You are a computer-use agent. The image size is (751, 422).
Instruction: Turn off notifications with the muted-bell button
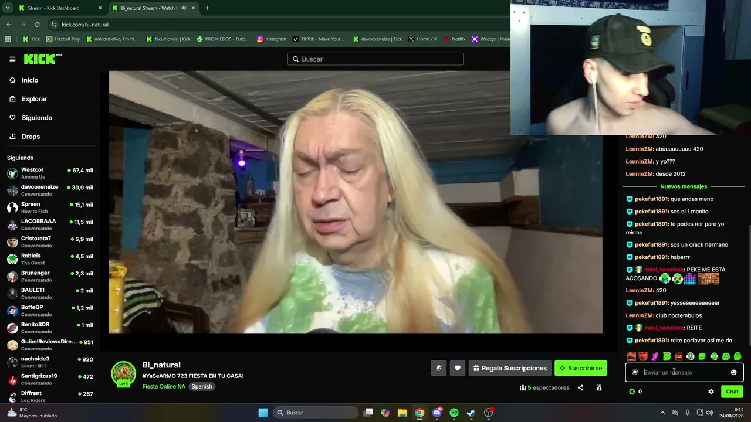tap(439, 368)
